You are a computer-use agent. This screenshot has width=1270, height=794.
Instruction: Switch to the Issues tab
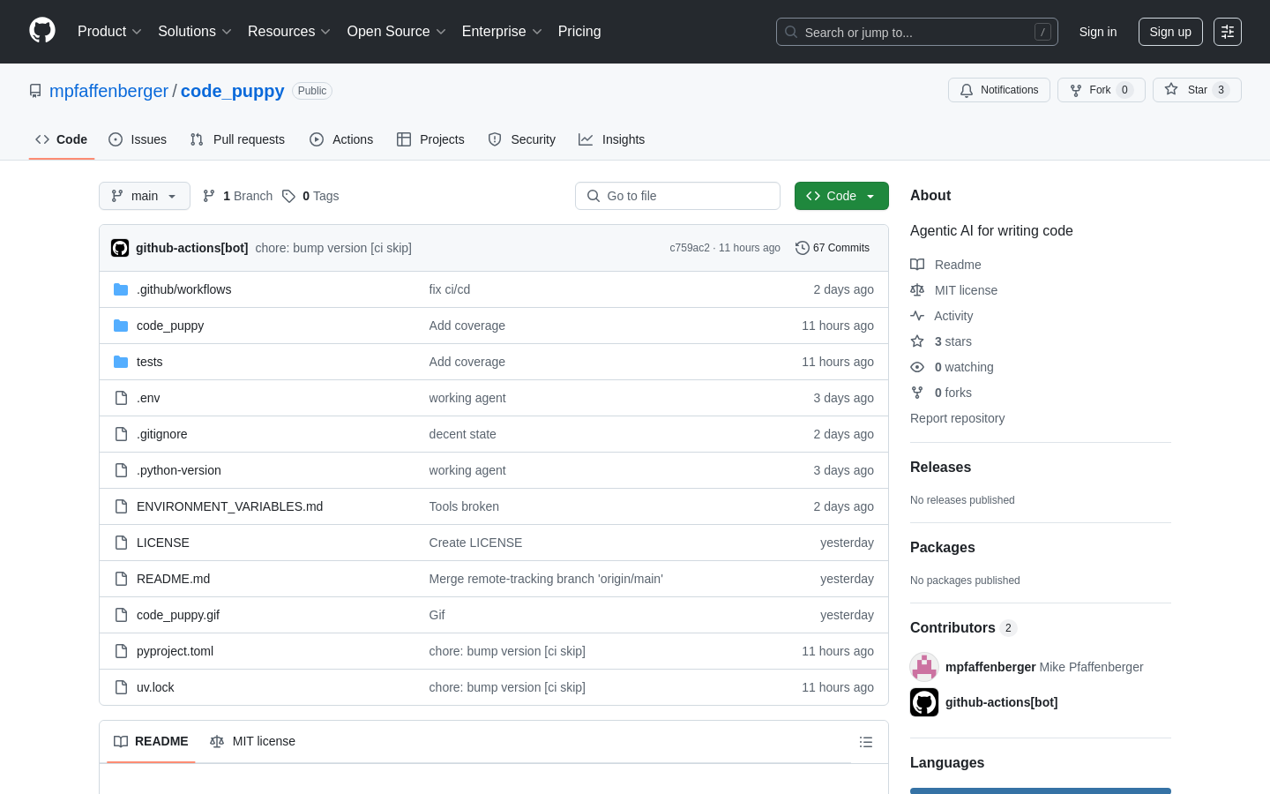coord(138,139)
